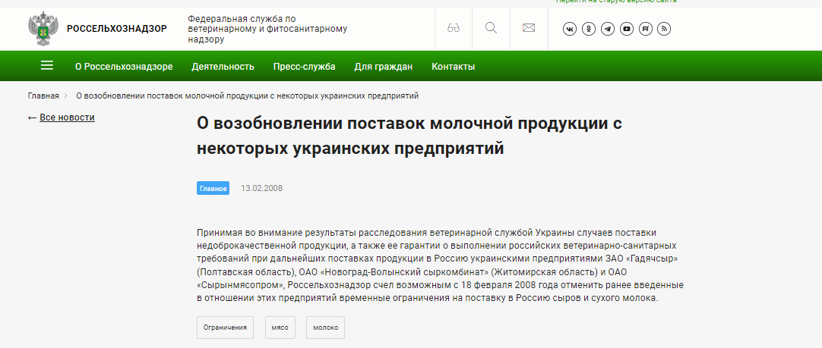Open the Rutube social icon
This screenshot has width=822, height=348.
click(x=645, y=29)
